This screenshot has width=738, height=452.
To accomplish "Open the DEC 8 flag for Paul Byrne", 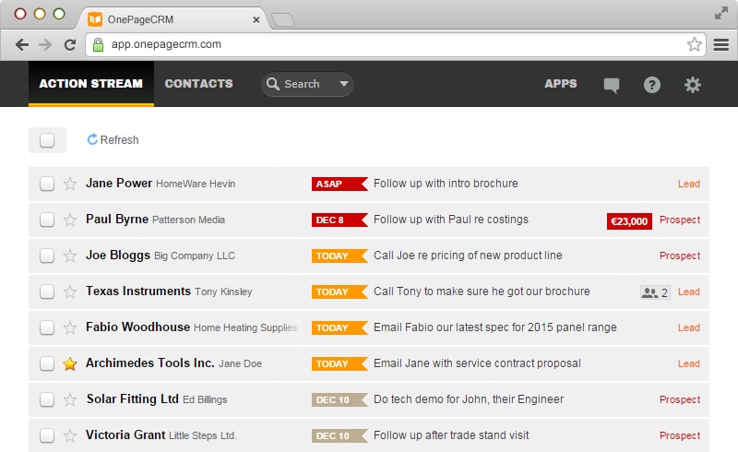I will pyautogui.click(x=339, y=220).
